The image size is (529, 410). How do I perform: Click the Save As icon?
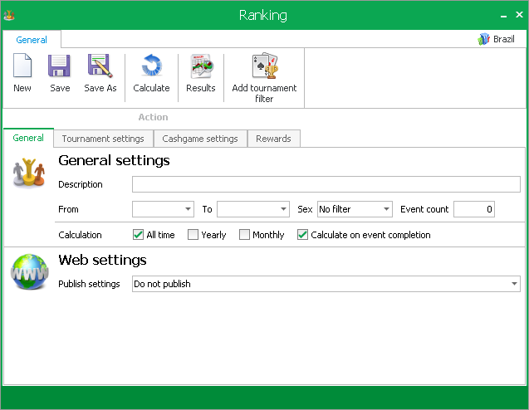point(100,66)
